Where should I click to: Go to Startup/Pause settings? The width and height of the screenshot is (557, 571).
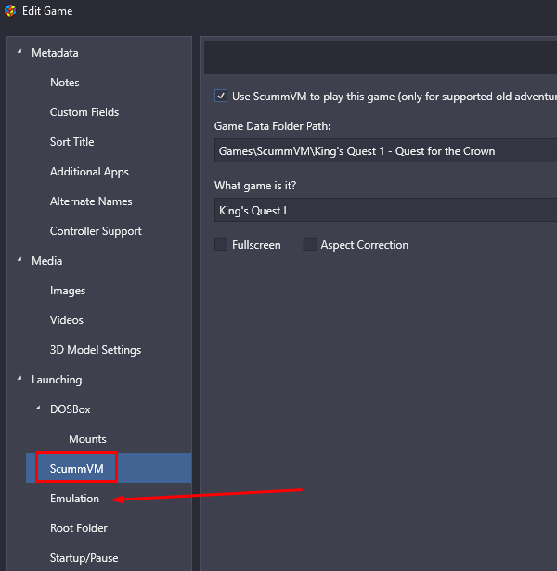[84, 557]
